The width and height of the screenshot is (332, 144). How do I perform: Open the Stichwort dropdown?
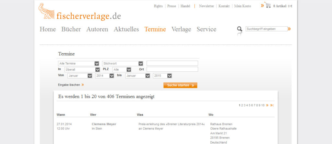[x=141, y=64]
